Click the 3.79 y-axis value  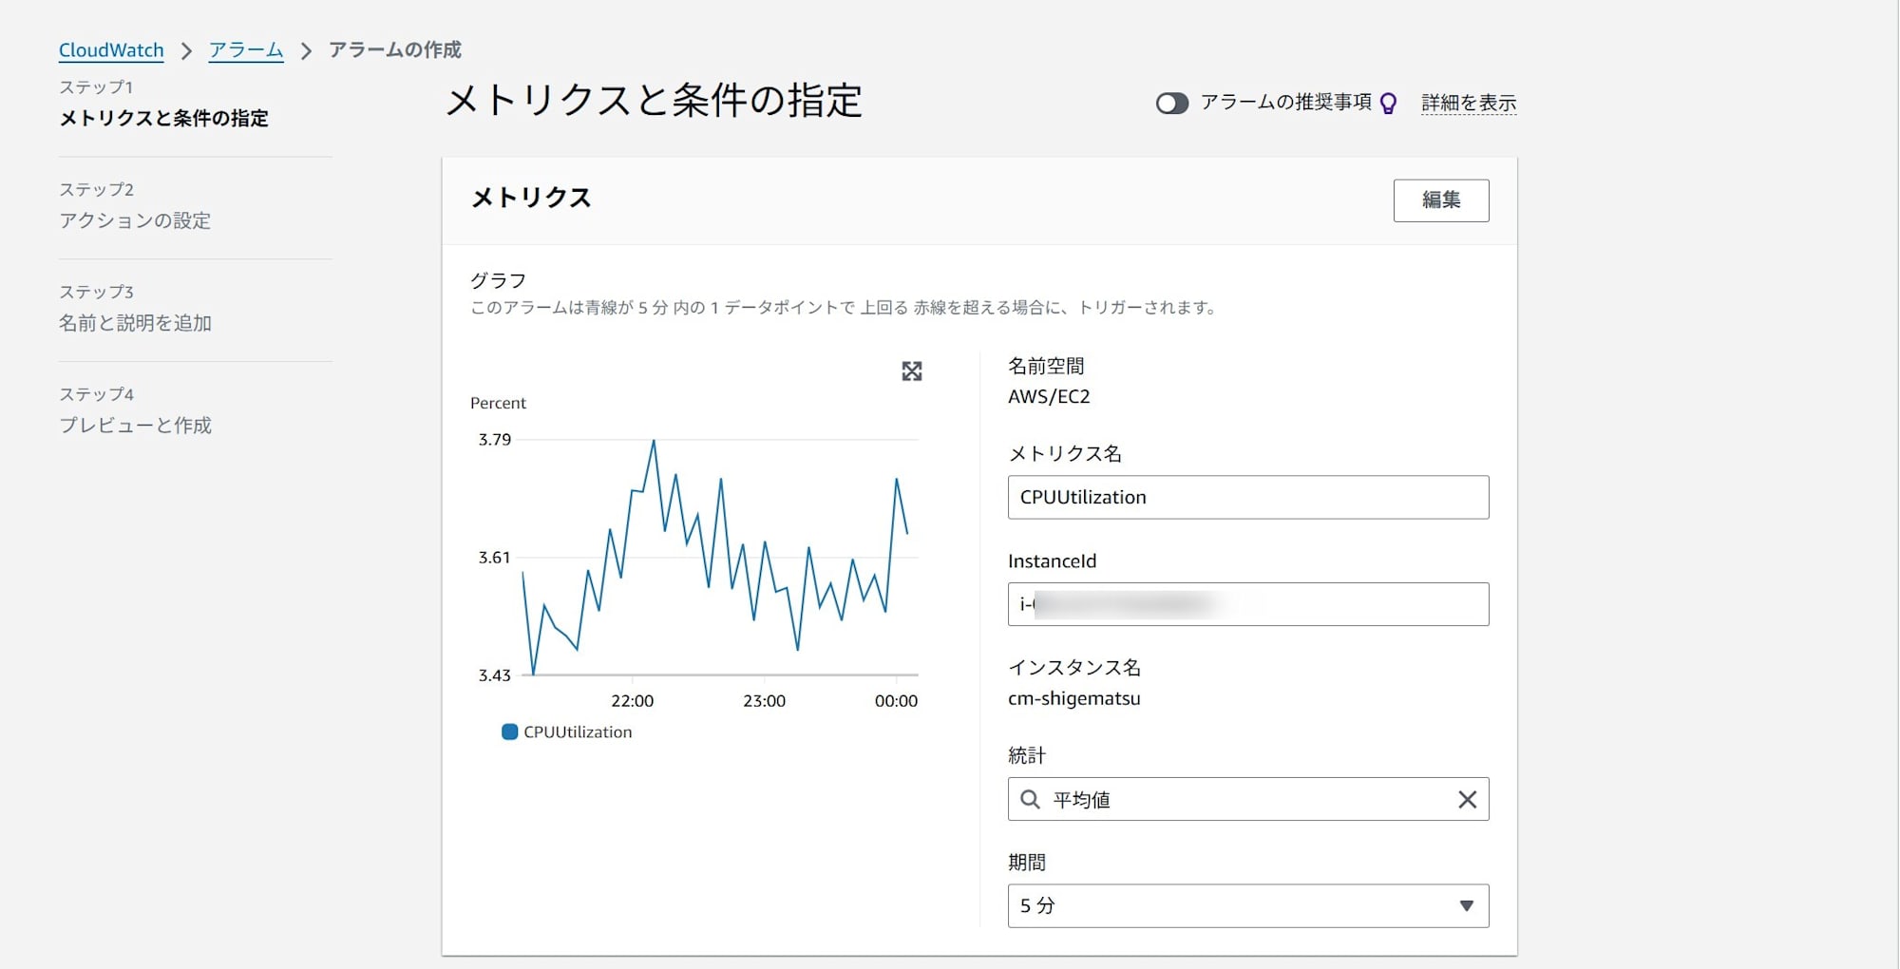click(495, 440)
